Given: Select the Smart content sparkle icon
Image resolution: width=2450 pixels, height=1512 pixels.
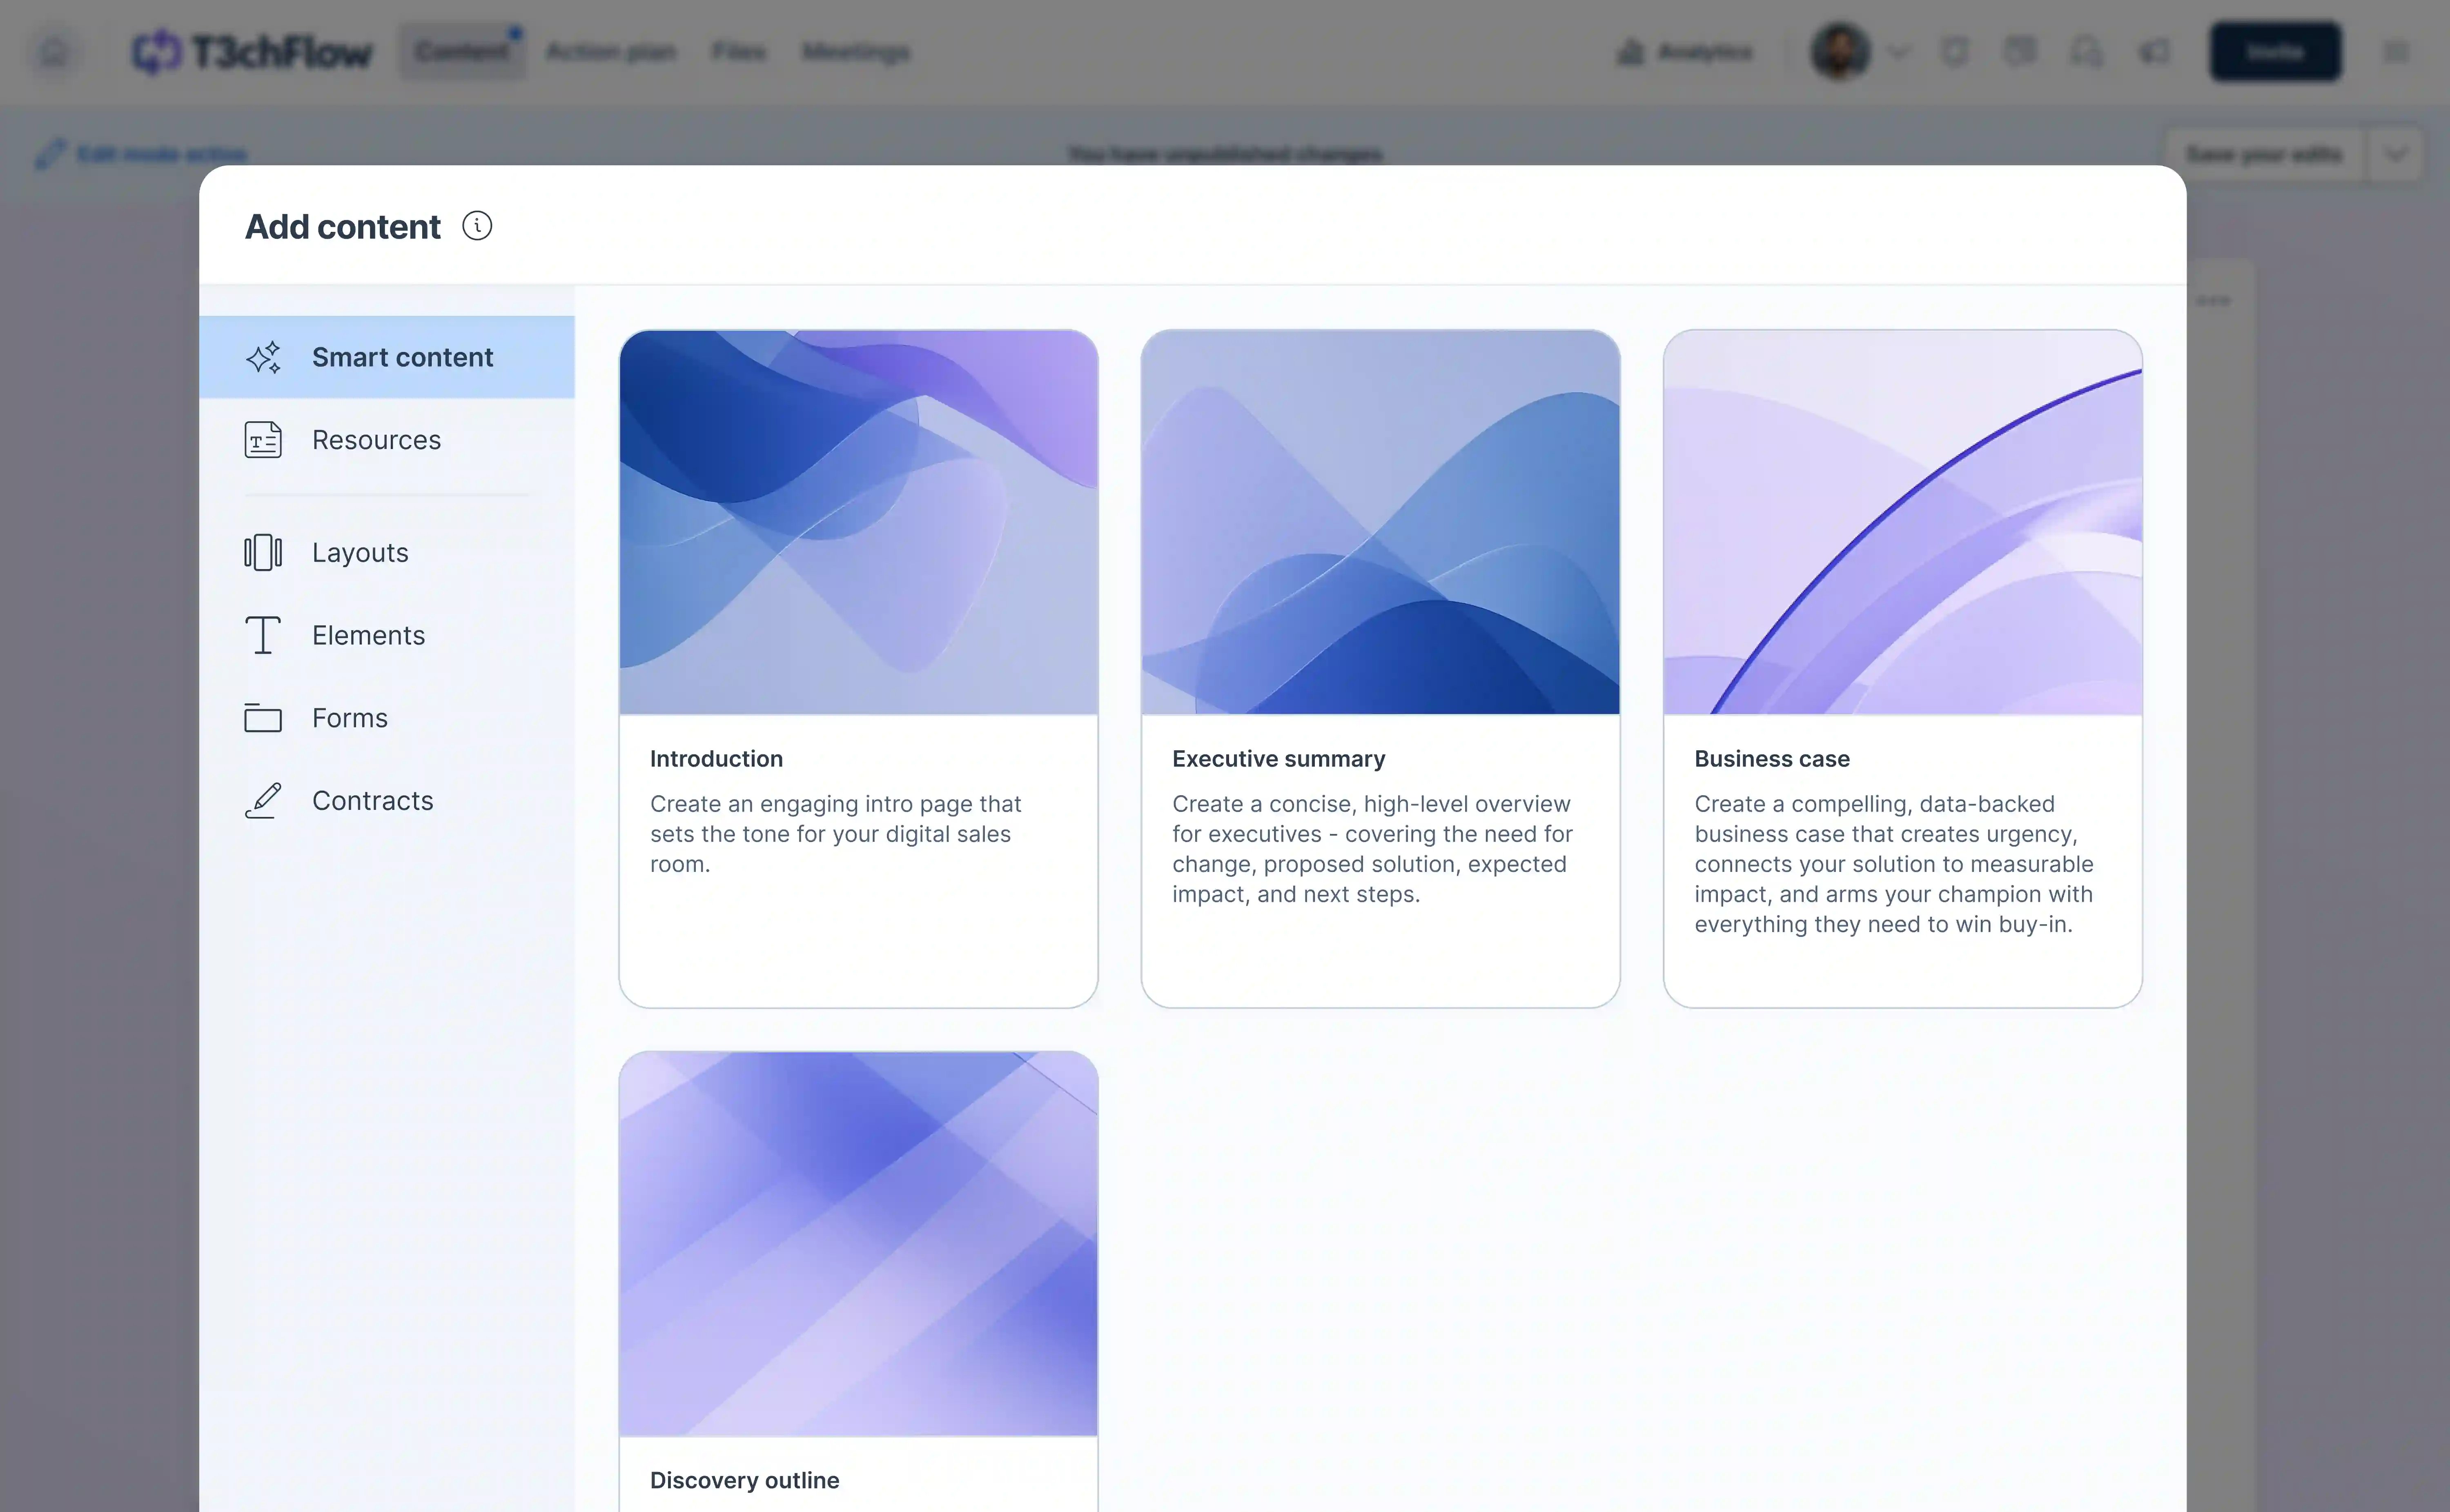Looking at the screenshot, I should [263, 358].
